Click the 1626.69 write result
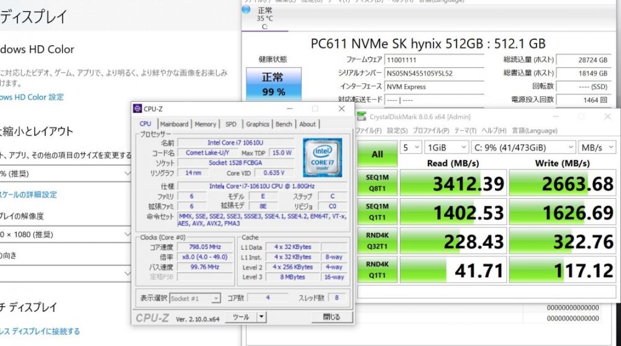 563,212
